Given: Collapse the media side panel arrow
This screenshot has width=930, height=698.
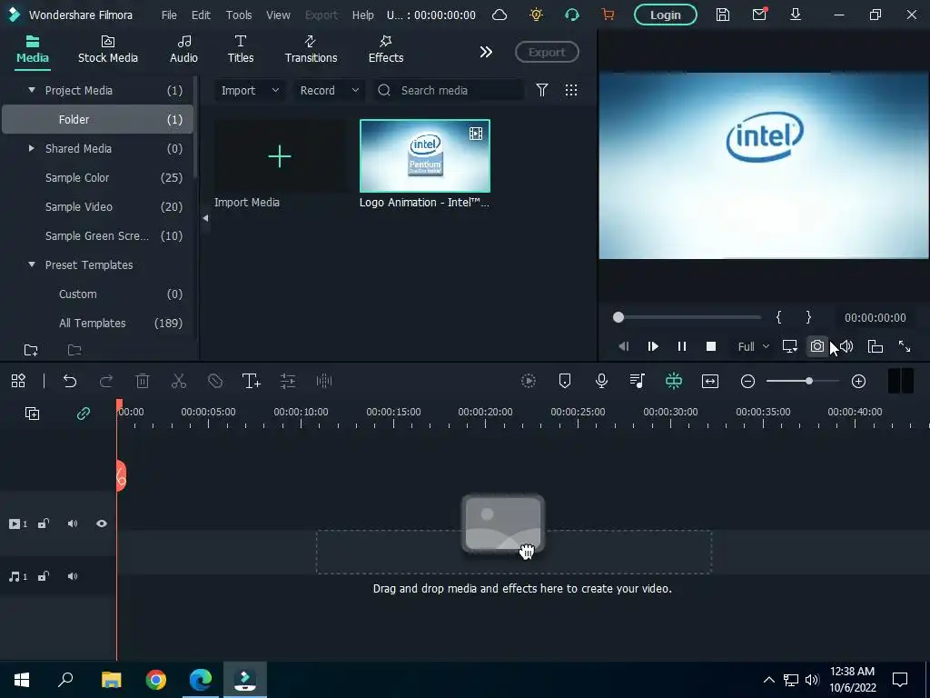Looking at the screenshot, I should click(206, 218).
